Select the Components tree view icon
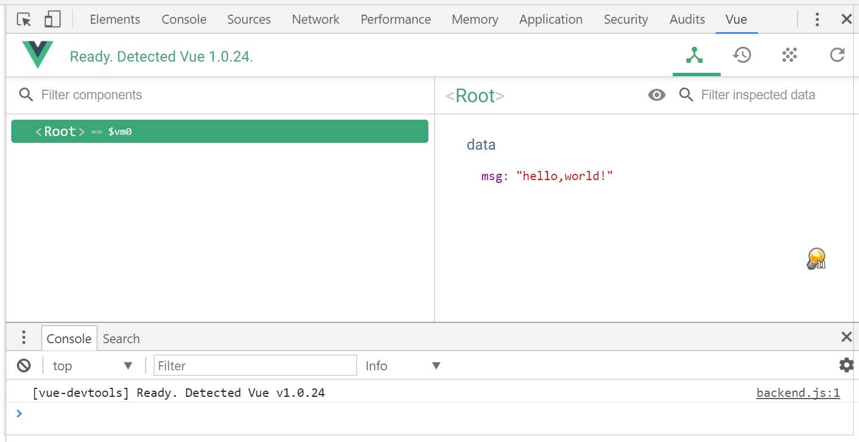The image size is (859, 442). [694, 55]
